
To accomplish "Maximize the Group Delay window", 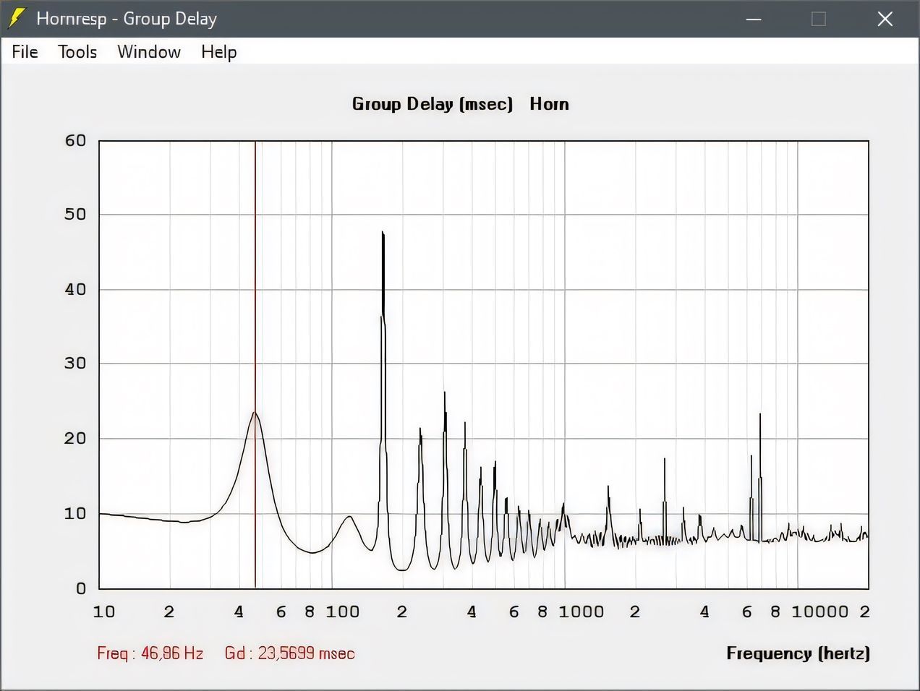I will click(x=819, y=19).
